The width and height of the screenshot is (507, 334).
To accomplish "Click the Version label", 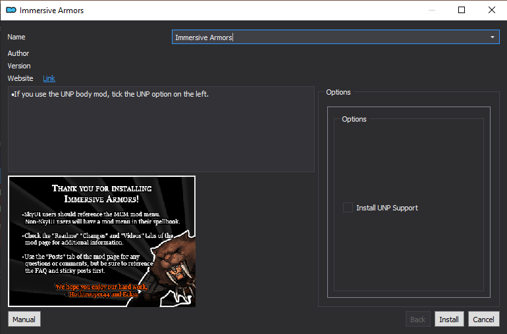I will (19, 66).
